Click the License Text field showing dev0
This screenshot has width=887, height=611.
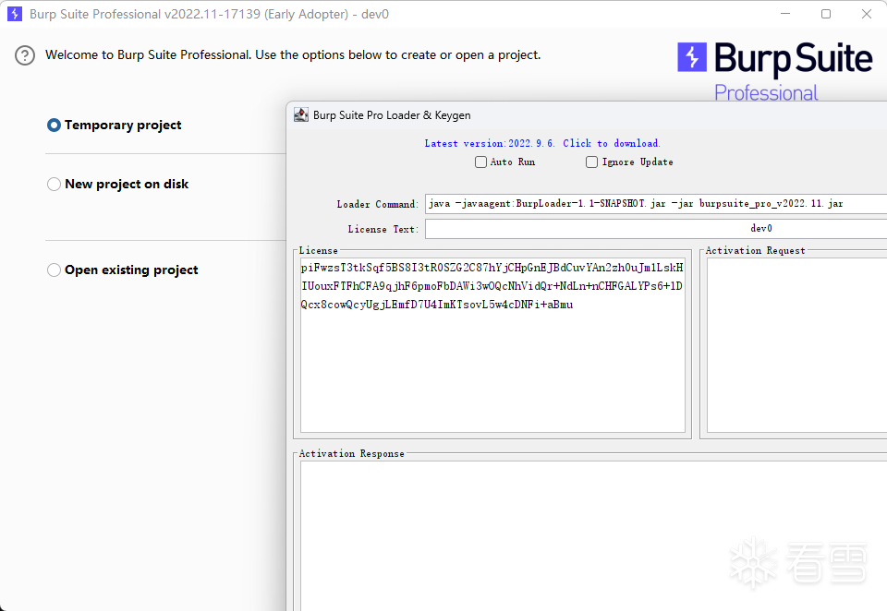tap(656, 228)
